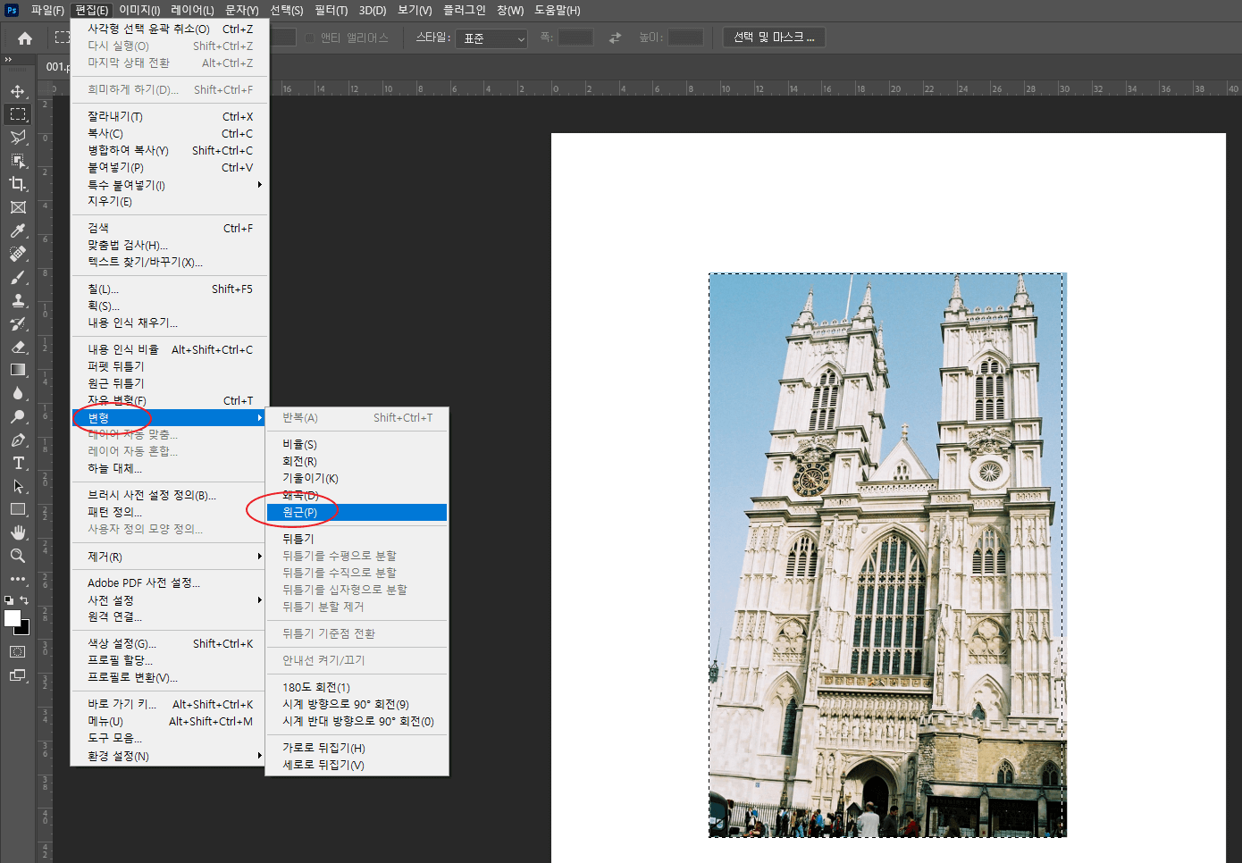Select the Pen tool
1242x863 pixels.
(18, 440)
